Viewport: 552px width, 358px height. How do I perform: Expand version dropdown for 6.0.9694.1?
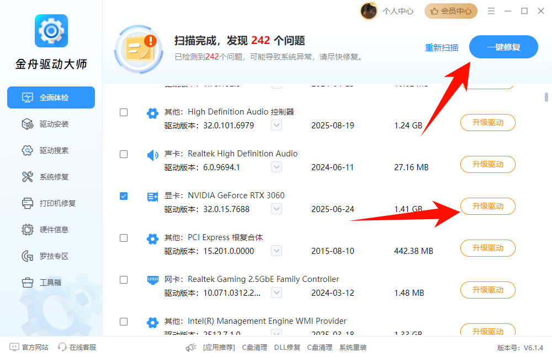277,167
